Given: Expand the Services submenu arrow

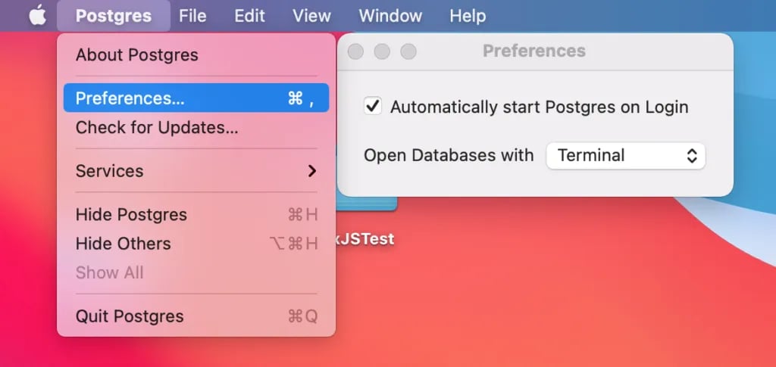Looking at the screenshot, I should pyautogui.click(x=311, y=171).
